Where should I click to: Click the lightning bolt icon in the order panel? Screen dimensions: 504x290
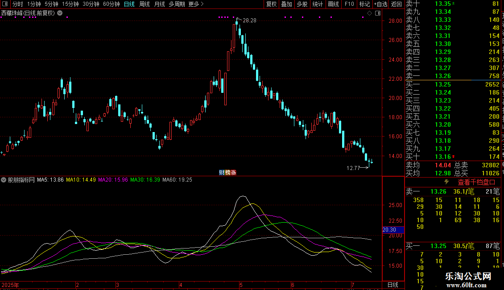[x=446, y=182]
